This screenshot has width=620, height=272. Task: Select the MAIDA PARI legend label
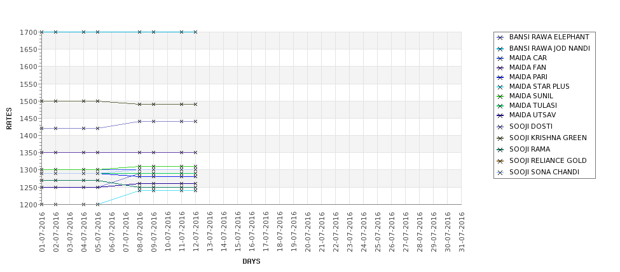[x=528, y=77]
